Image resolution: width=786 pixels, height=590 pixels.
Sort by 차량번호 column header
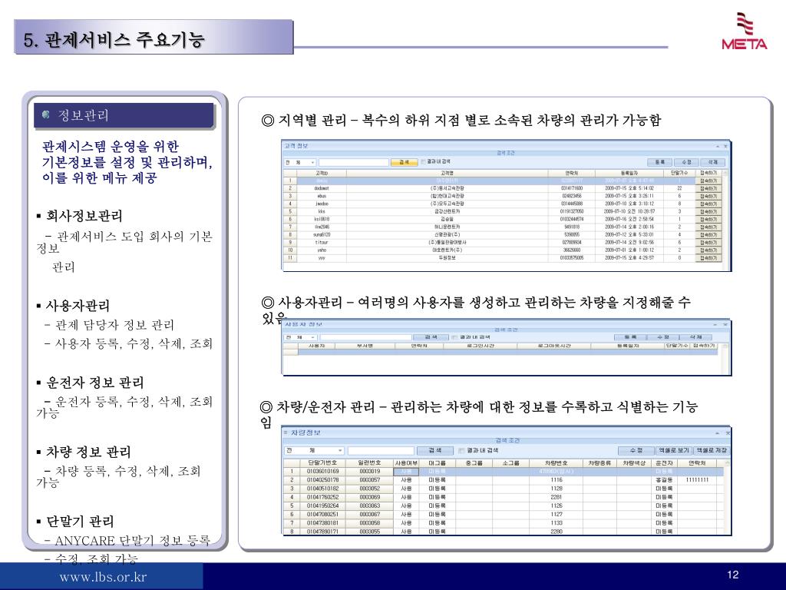pyautogui.click(x=556, y=463)
